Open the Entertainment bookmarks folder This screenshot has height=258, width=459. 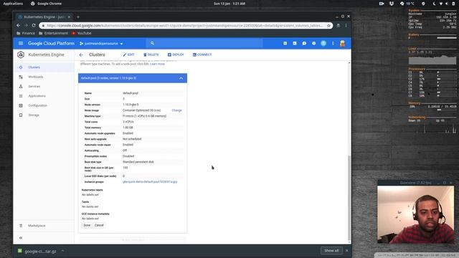click(x=53, y=34)
